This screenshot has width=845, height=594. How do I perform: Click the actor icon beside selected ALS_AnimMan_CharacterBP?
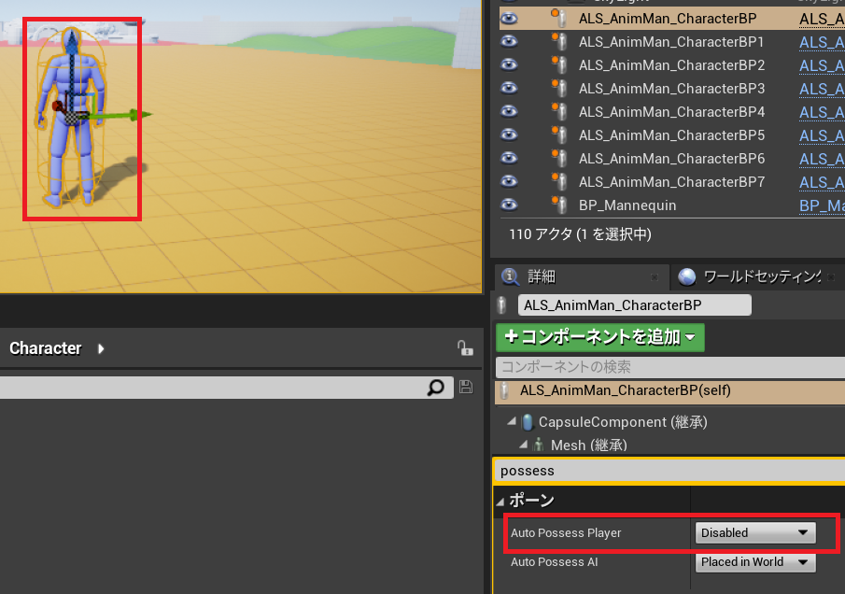(559, 19)
